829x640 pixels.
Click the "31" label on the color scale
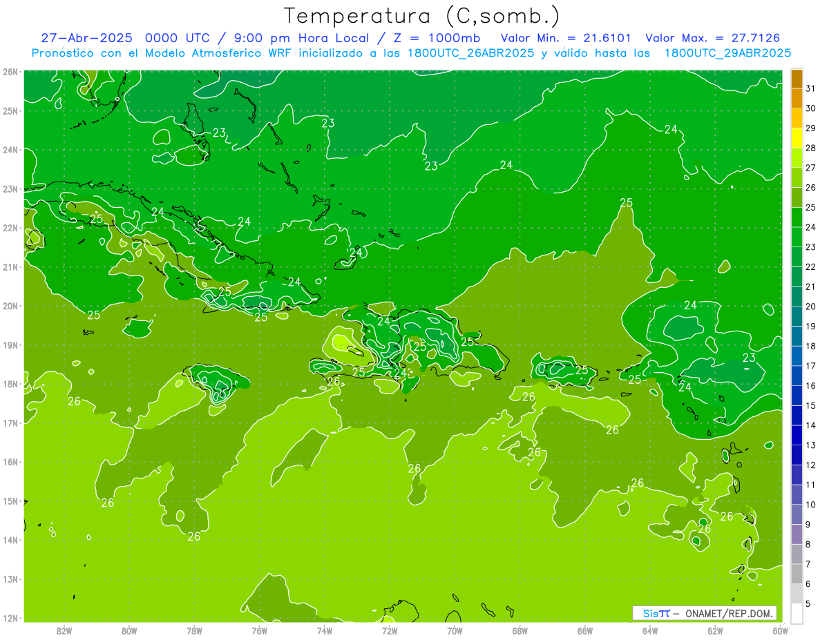811,89
